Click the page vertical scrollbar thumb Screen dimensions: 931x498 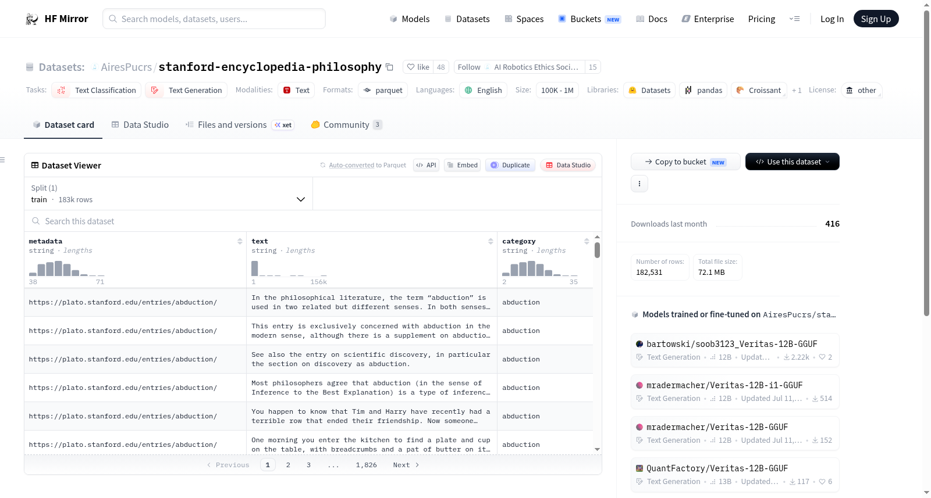926,163
